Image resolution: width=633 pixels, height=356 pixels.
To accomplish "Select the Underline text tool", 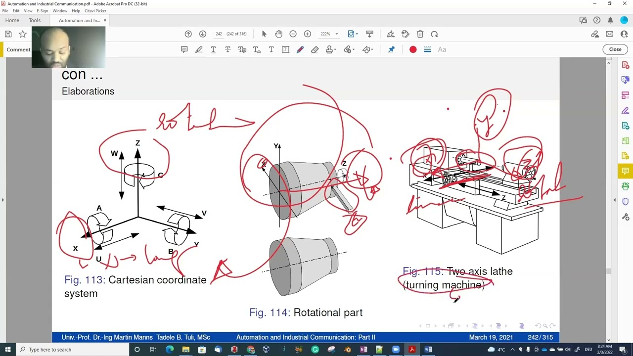I will point(213,49).
